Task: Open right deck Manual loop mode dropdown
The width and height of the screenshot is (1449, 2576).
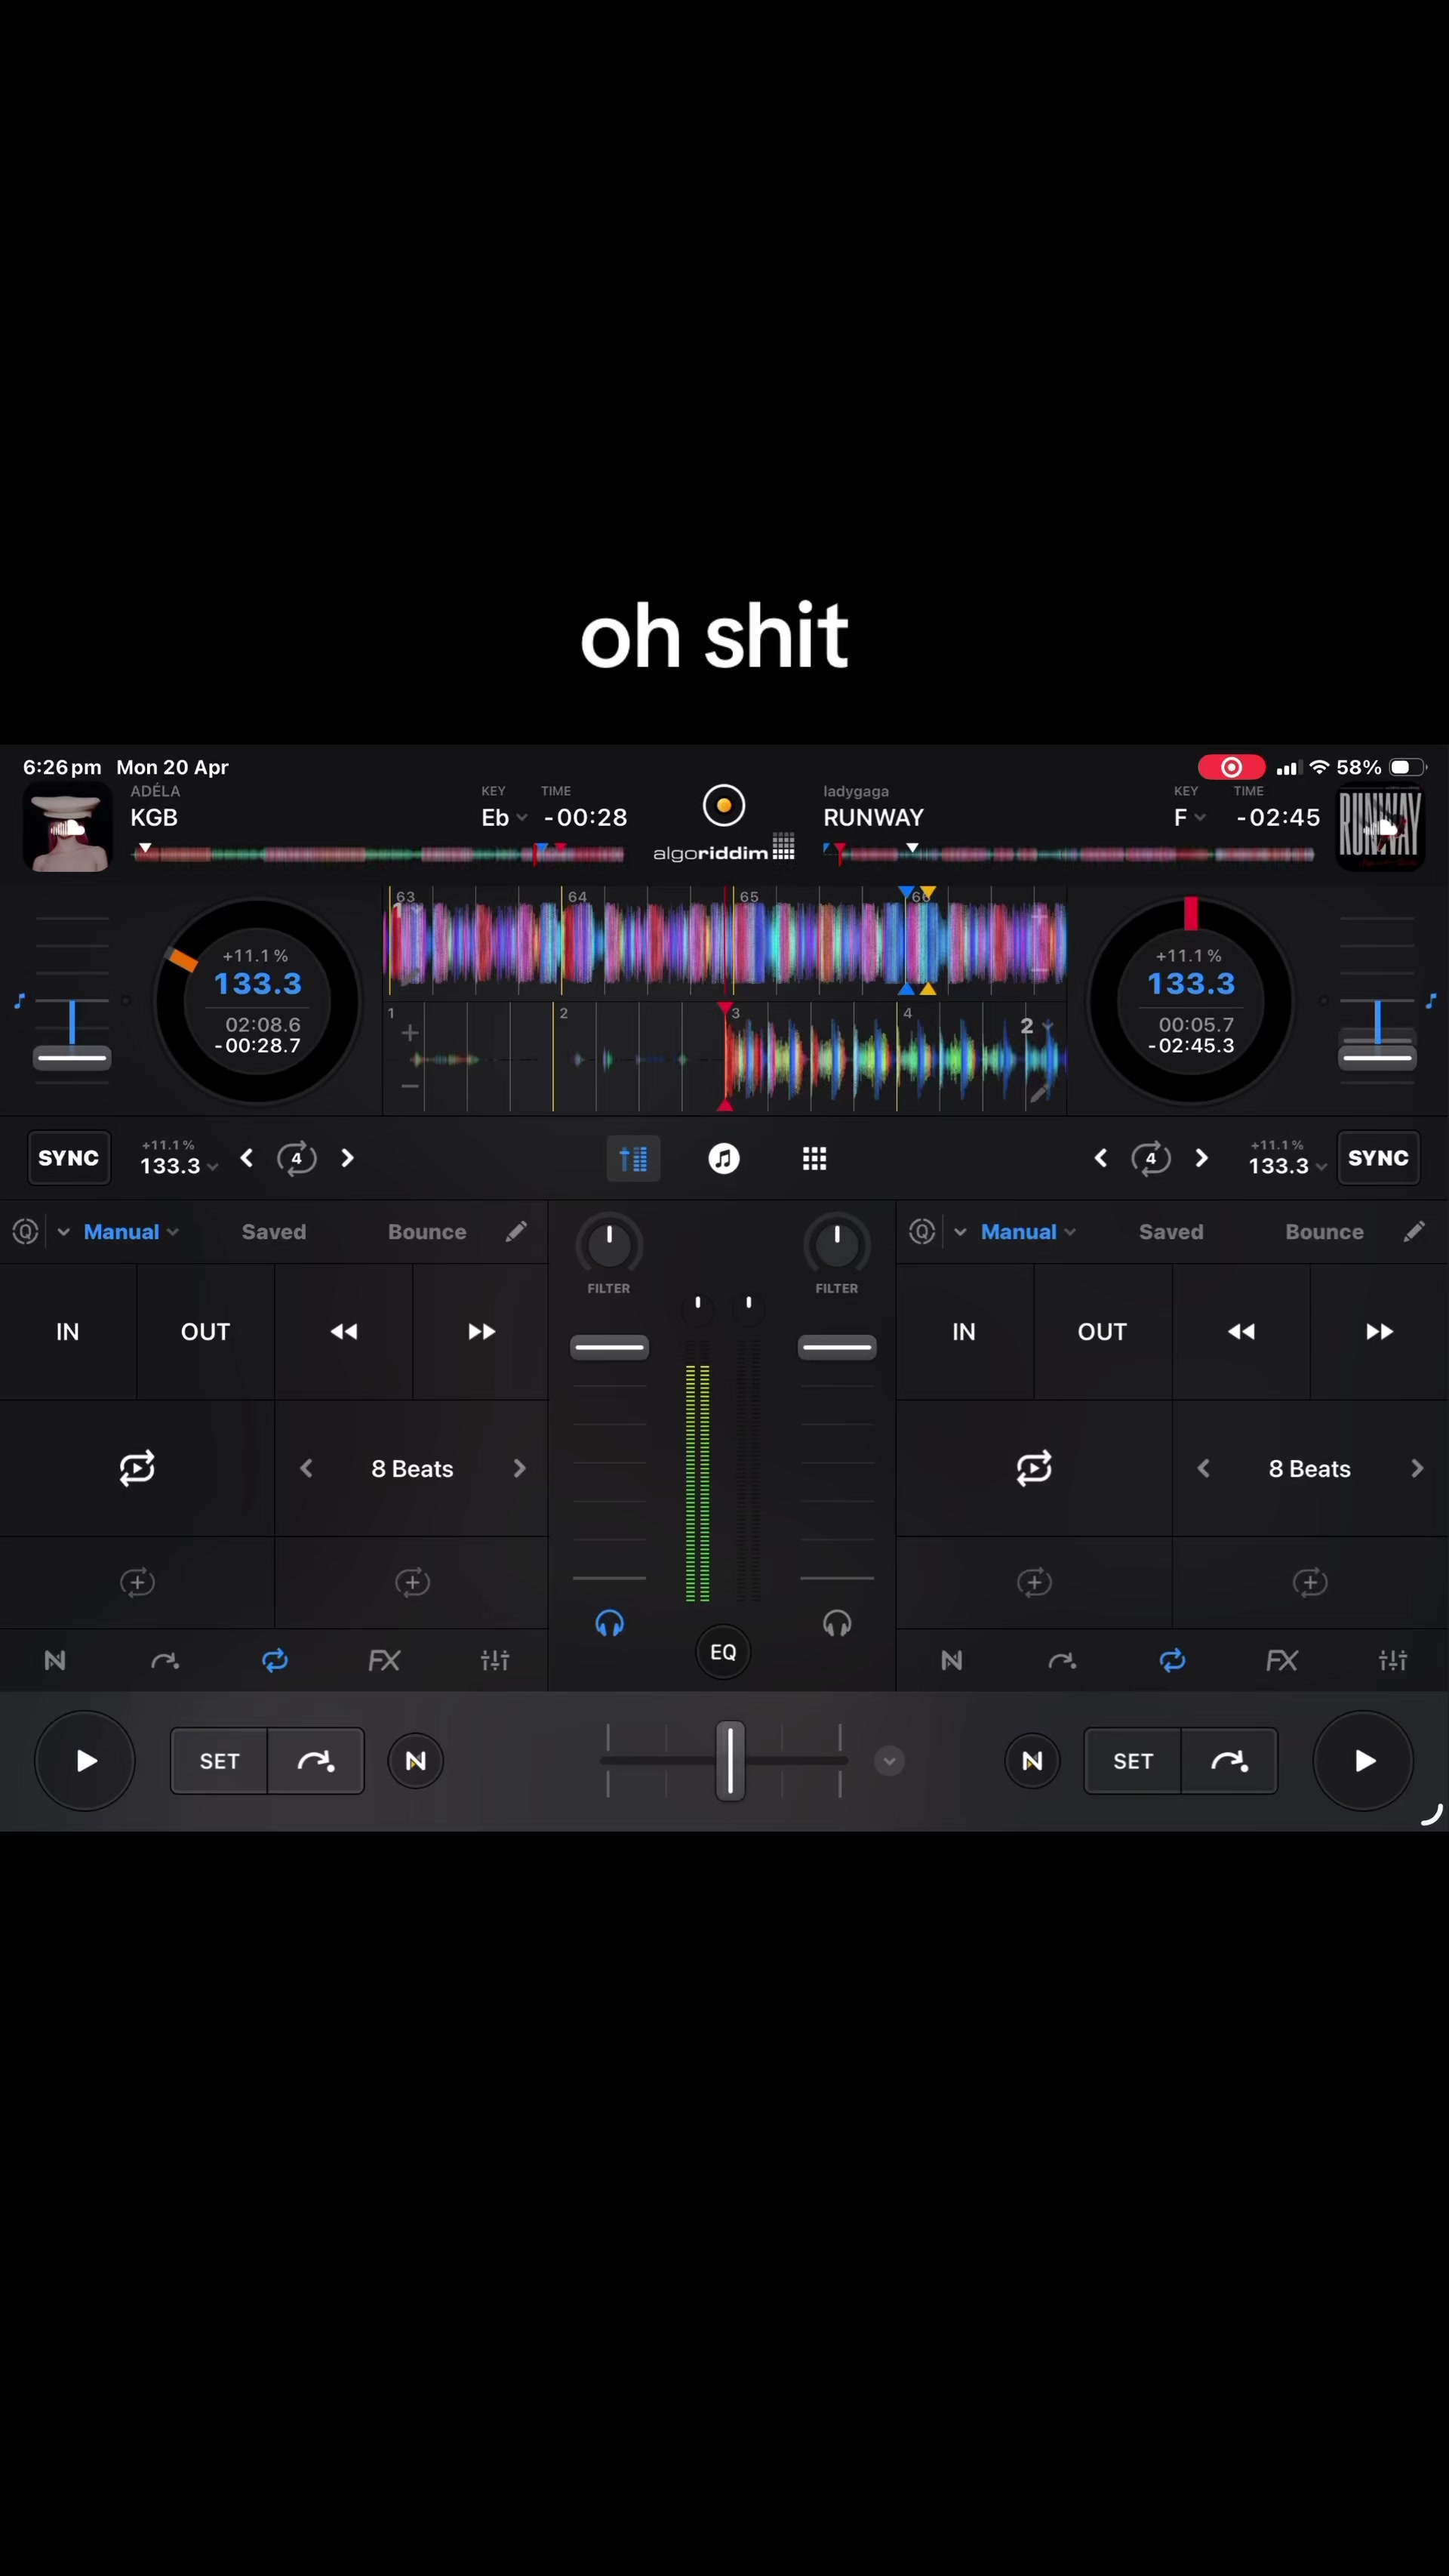Action: click(1029, 1232)
